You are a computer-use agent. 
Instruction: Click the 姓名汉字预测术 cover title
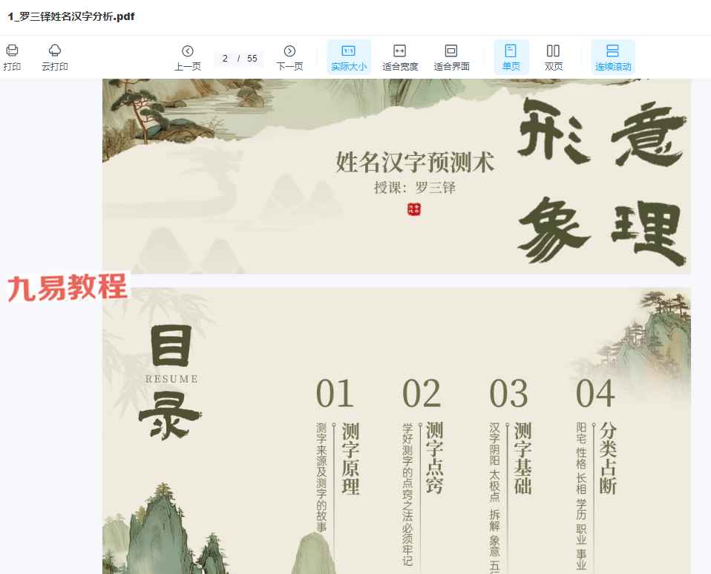click(x=415, y=161)
